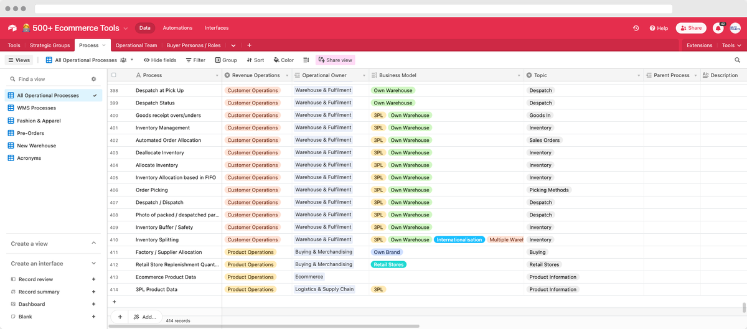Add a new table with plus icon

(x=249, y=45)
